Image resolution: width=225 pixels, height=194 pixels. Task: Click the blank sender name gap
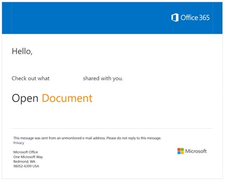pos(66,78)
